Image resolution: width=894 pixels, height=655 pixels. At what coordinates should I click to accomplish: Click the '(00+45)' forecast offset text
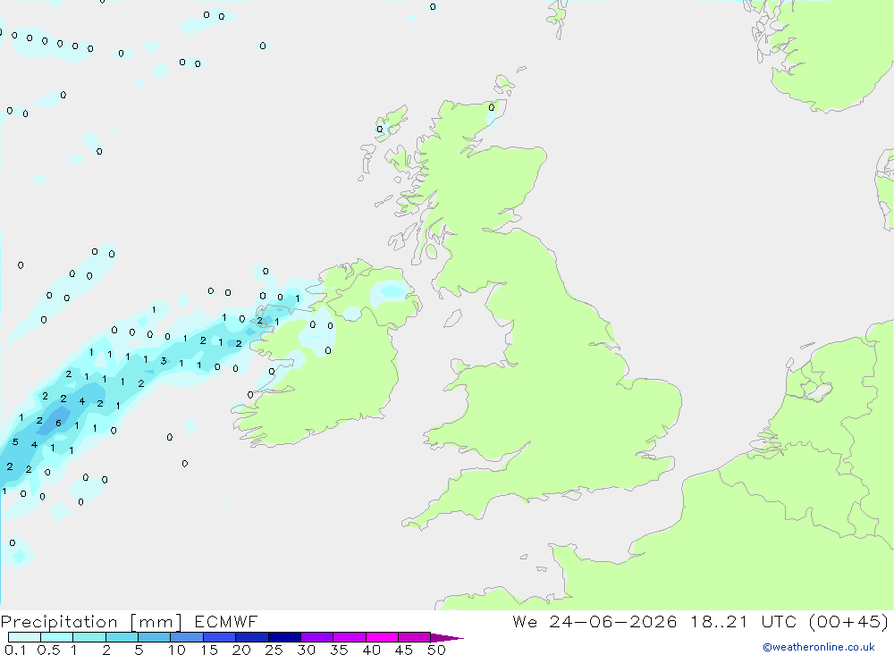(x=848, y=621)
